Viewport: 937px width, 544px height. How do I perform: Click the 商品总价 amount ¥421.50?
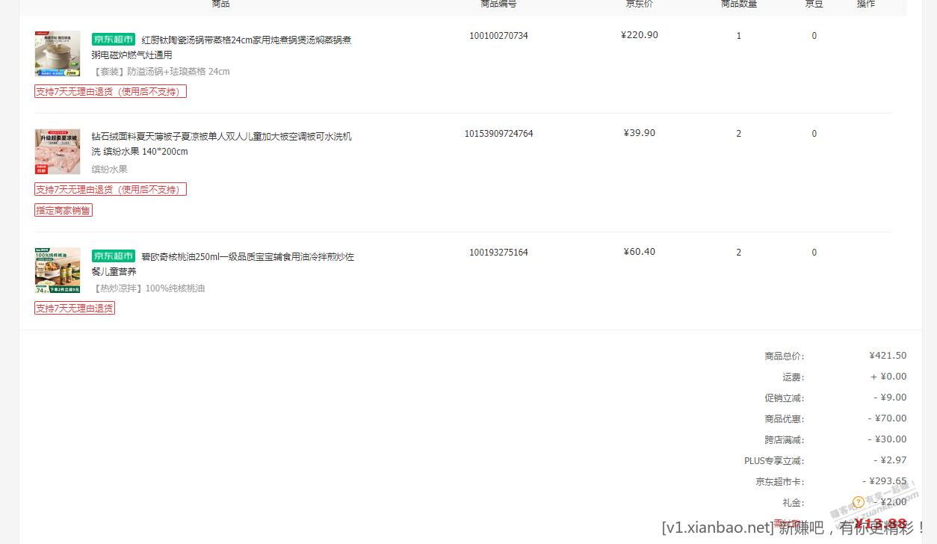click(888, 356)
